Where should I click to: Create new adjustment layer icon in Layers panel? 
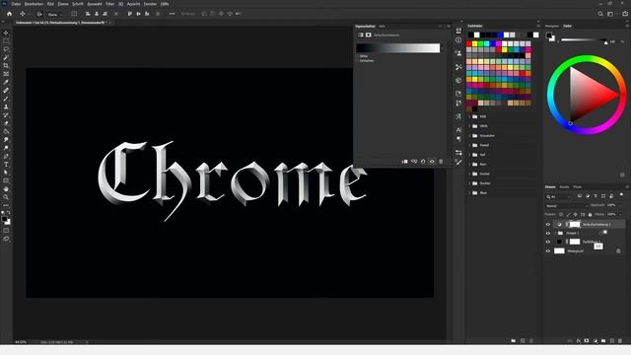pyautogui.click(x=595, y=341)
